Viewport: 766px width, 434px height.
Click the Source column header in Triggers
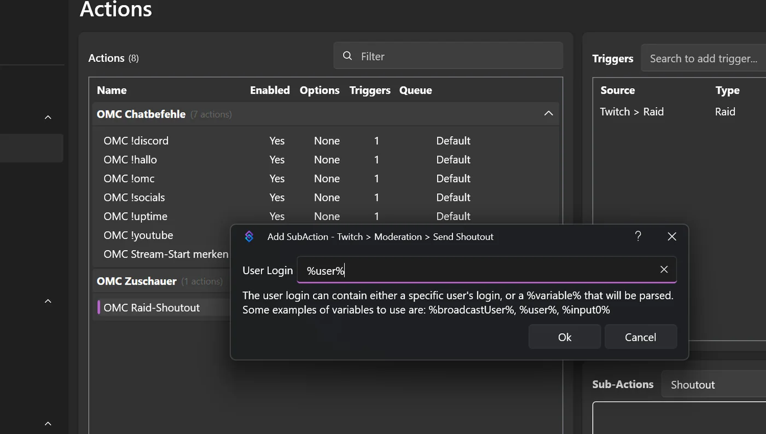click(618, 90)
